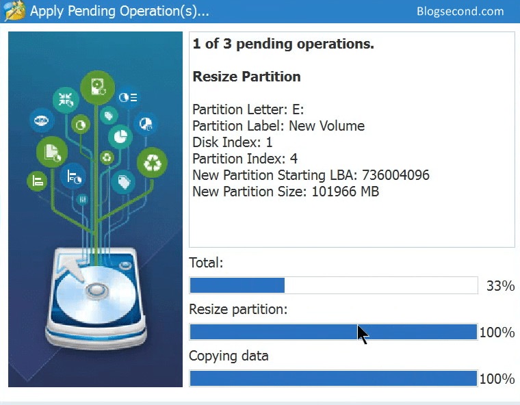The width and height of the screenshot is (520, 405).
Task: Click the 'Apply Pending Operation(s)...' title text
Action: (120, 11)
